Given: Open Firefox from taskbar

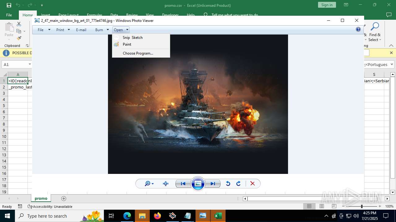Looking at the screenshot, I should pyautogui.click(x=157, y=216).
